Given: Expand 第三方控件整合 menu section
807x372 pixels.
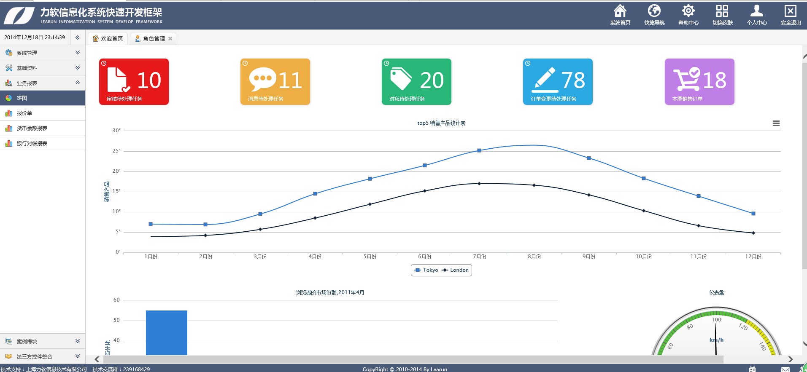Looking at the screenshot, I should [43, 356].
